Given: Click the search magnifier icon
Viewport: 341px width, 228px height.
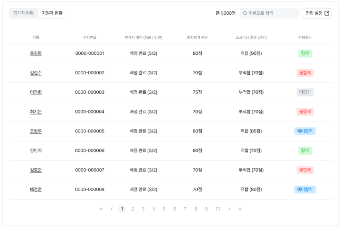Looking at the screenshot, I should (x=245, y=13).
